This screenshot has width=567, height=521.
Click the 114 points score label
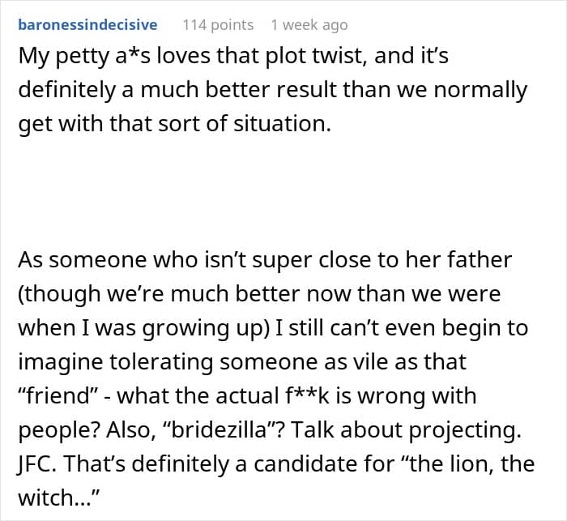(x=218, y=25)
